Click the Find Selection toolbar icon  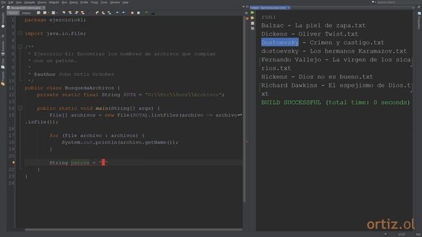[64, 13]
